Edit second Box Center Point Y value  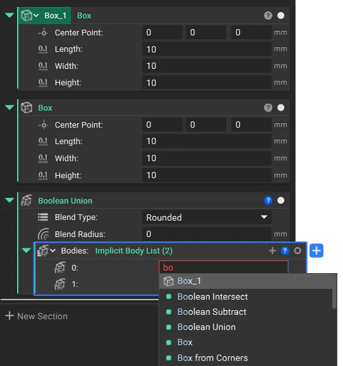tap(206, 125)
